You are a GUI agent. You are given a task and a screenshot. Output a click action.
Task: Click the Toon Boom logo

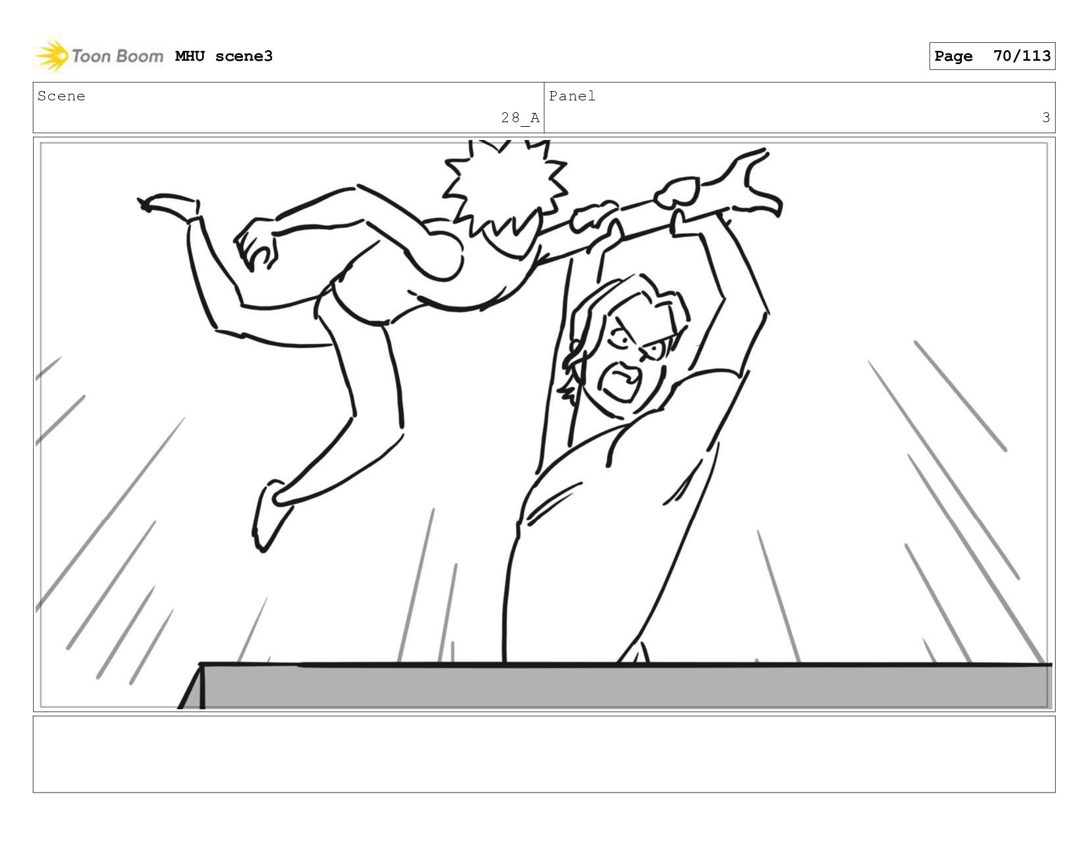point(99,56)
